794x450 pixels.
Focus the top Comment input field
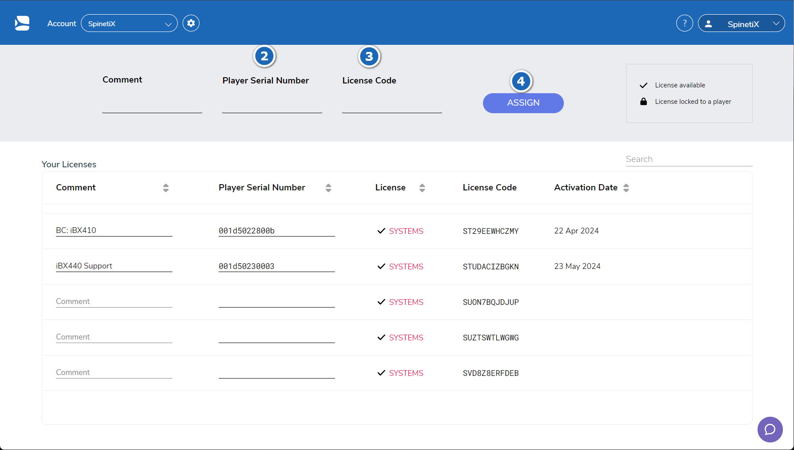[x=152, y=105]
